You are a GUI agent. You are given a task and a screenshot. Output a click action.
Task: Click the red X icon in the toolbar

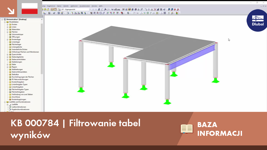[155, 10]
